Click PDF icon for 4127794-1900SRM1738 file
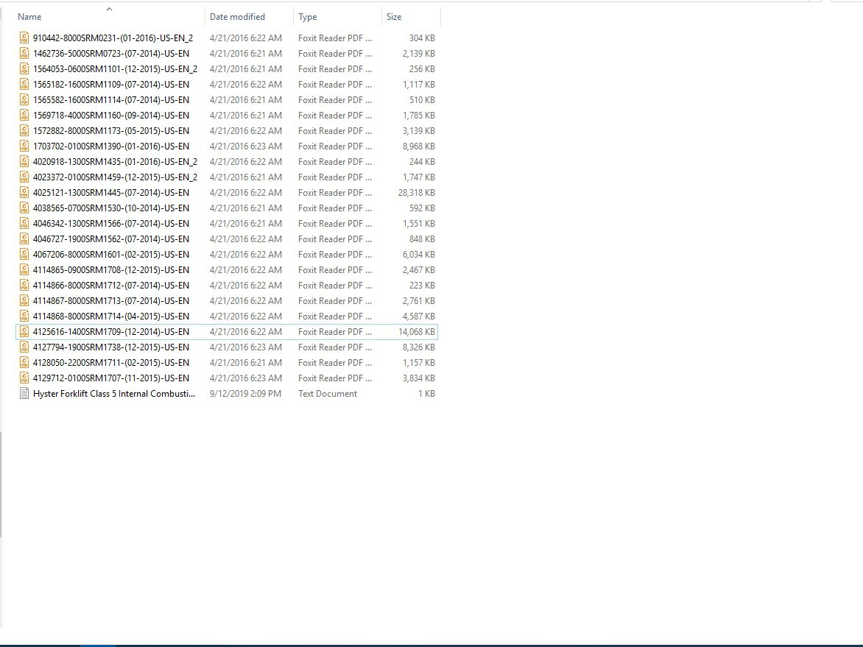Image resolution: width=863 pixels, height=647 pixels. [x=24, y=347]
